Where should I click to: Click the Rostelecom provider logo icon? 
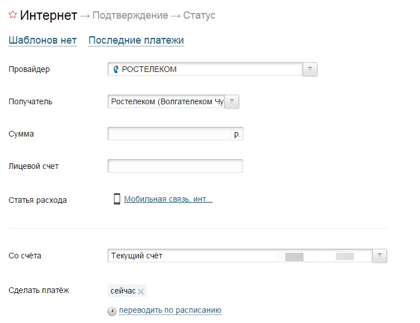coord(116,69)
